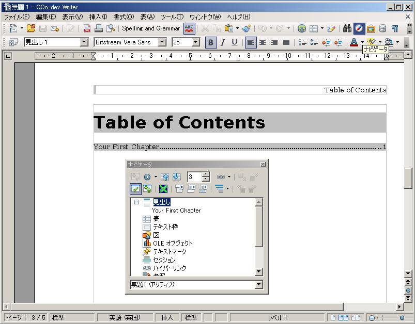Open the 挿入 (Insert) menu
Viewport: 415px width, 324px height.
[98, 17]
